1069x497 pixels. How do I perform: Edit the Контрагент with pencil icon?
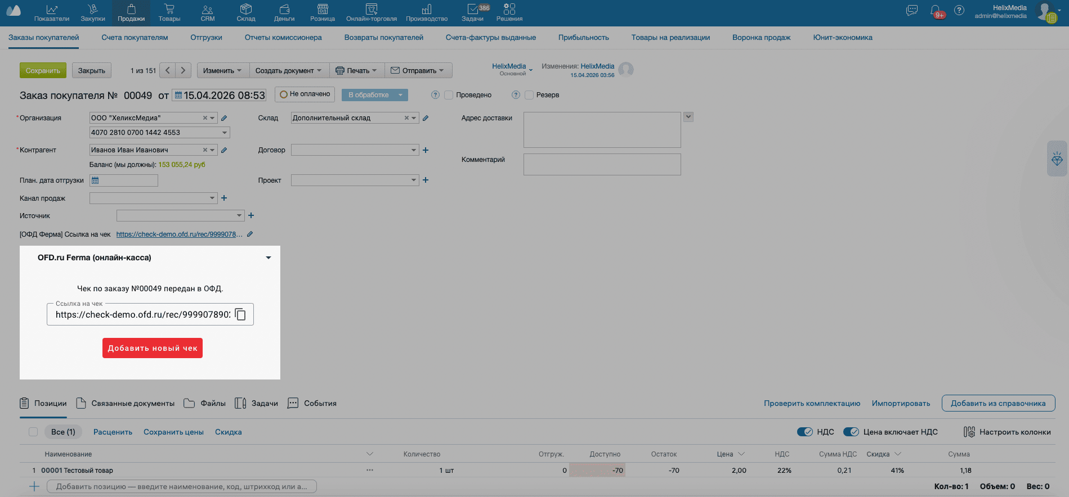coord(224,150)
